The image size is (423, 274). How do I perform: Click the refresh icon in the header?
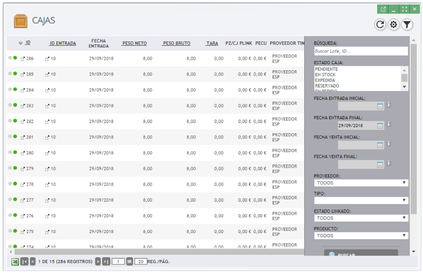pos(380,25)
